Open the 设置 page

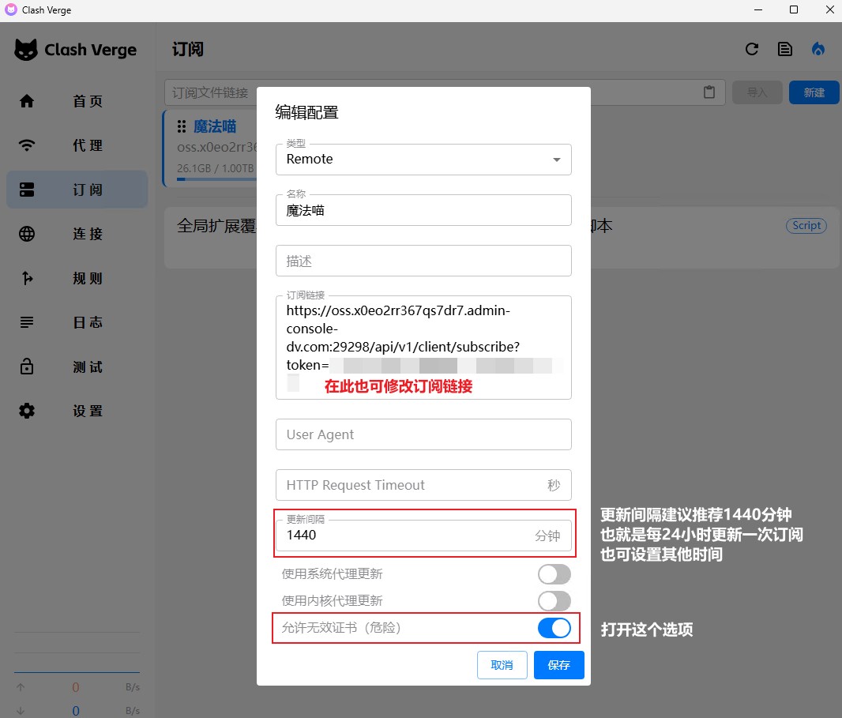(x=77, y=411)
